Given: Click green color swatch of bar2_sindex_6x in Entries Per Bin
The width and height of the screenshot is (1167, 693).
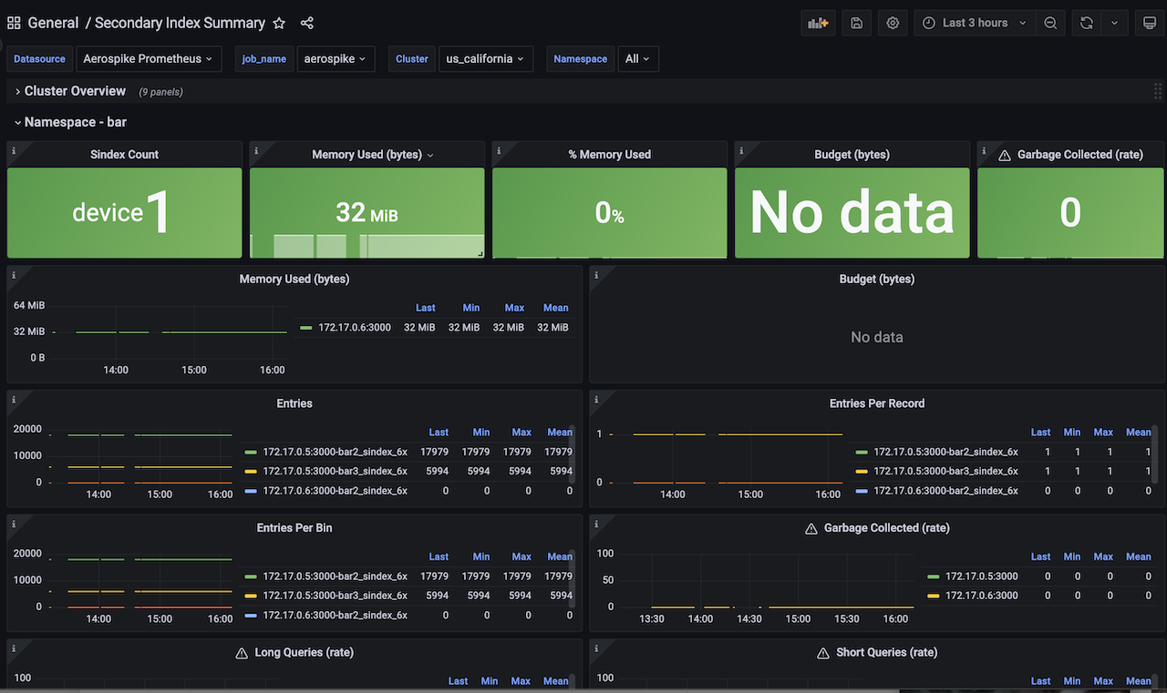Looking at the screenshot, I should (251, 576).
